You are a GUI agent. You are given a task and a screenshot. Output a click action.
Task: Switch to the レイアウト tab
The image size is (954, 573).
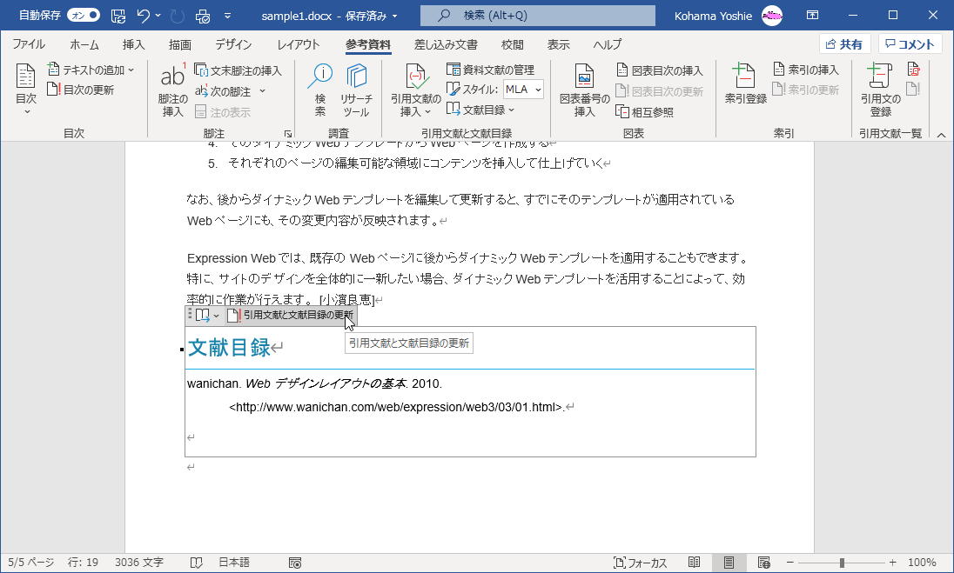click(x=298, y=44)
